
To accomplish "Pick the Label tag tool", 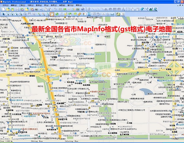I will coord(66,14).
